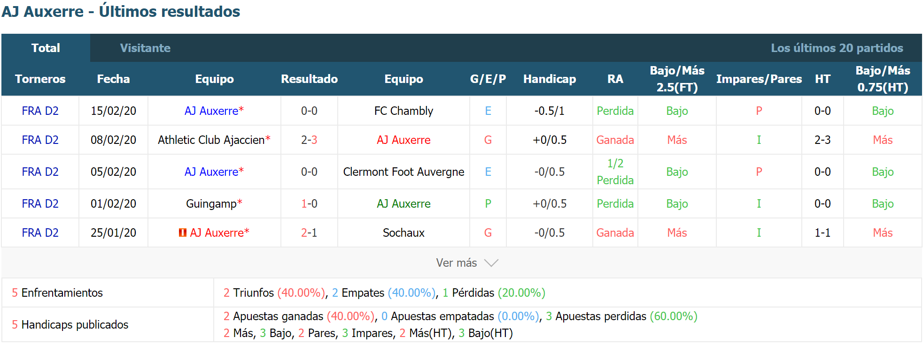The image size is (923, 345).
Task: Switch to the Visitante tab
Action: click(145, 48)
